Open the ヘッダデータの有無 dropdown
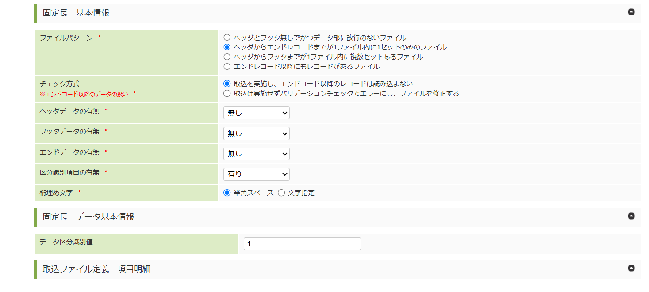Viewport: 649px width, 292px height. click(x=256, y=113)
